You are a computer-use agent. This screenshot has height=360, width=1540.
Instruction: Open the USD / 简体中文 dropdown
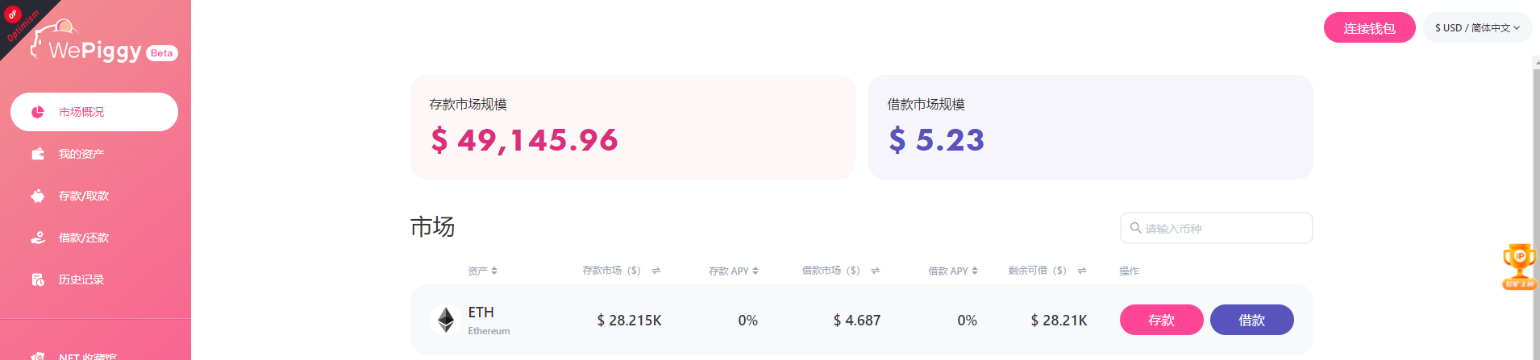point(1476,27)
